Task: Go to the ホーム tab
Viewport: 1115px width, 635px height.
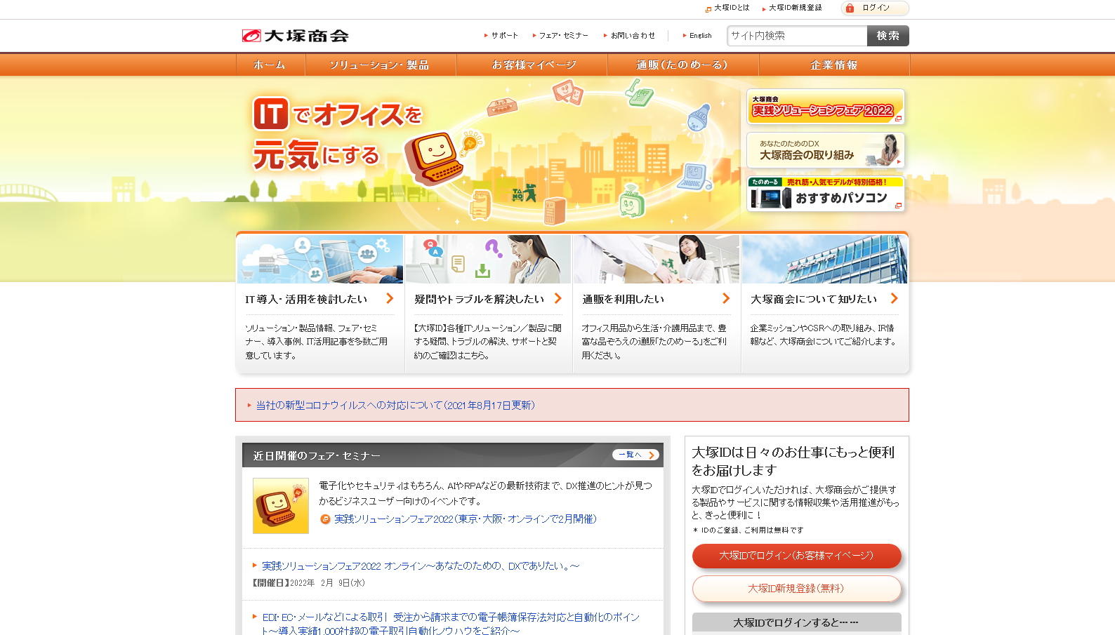Action: click(270, 65)
